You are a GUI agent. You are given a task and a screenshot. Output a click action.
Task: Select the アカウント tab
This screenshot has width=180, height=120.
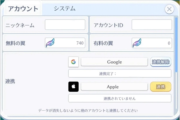(23, 9)
